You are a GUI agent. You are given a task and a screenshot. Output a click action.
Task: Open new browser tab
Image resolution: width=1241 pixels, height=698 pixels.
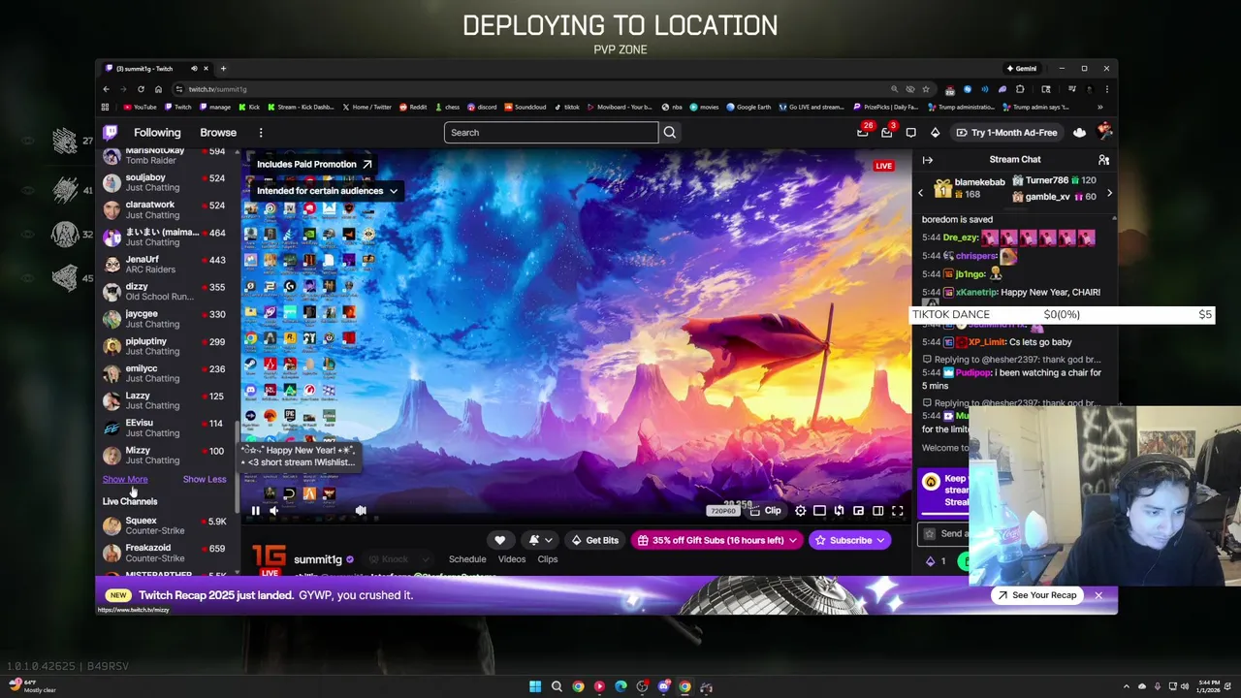coord(223,69)
